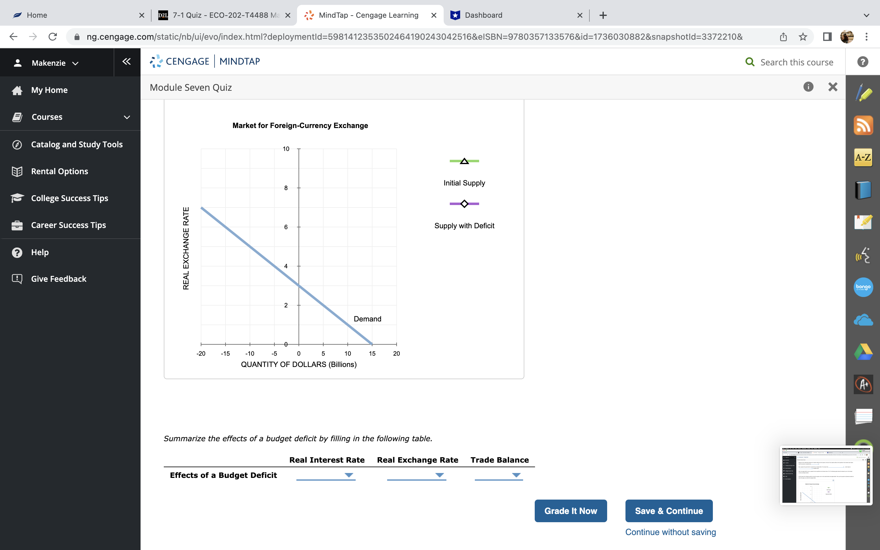
Task: Click the Search this course field
Action: (796, 62)
